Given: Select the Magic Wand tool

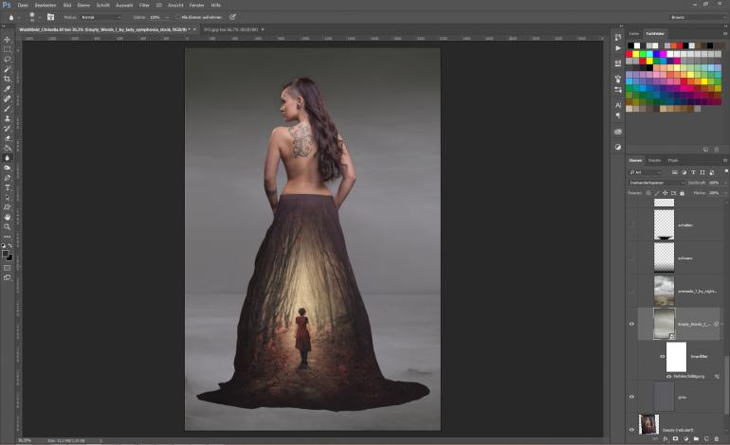Looking at the screenshot, I should point(7,69).
